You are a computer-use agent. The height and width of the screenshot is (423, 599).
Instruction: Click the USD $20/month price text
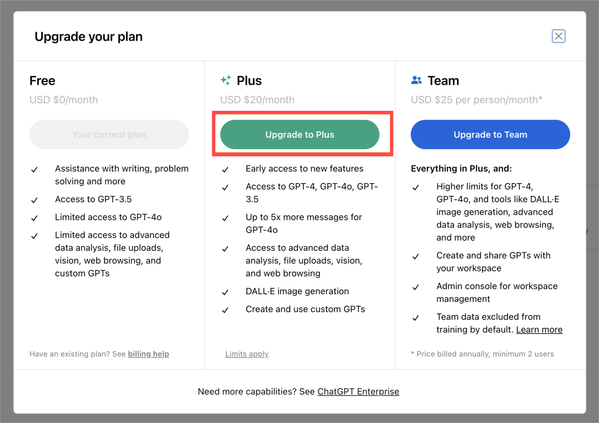(x=257, y=100)
